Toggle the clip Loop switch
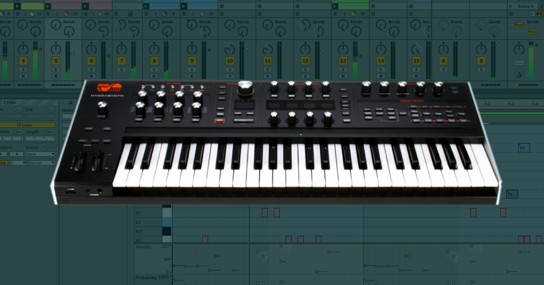The width and height of the screenshot is (544, 285). tap(28, 125)
